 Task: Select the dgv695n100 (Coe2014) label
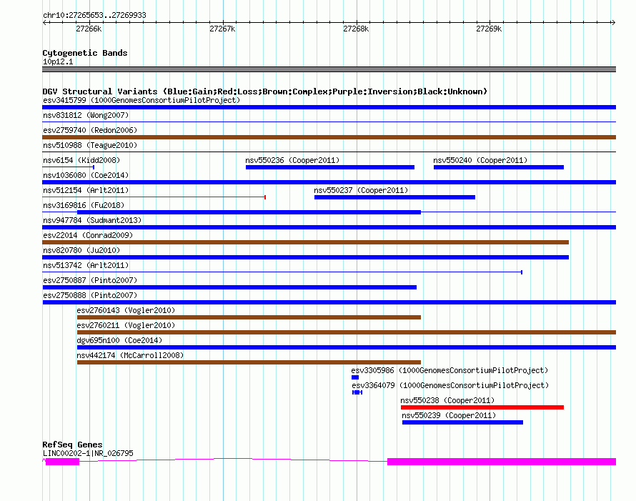pyautogui.click(x=119, y=340)
